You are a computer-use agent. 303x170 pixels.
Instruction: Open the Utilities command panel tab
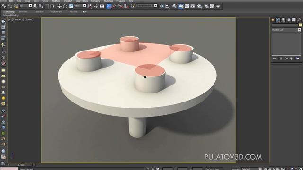coord(299,20)
